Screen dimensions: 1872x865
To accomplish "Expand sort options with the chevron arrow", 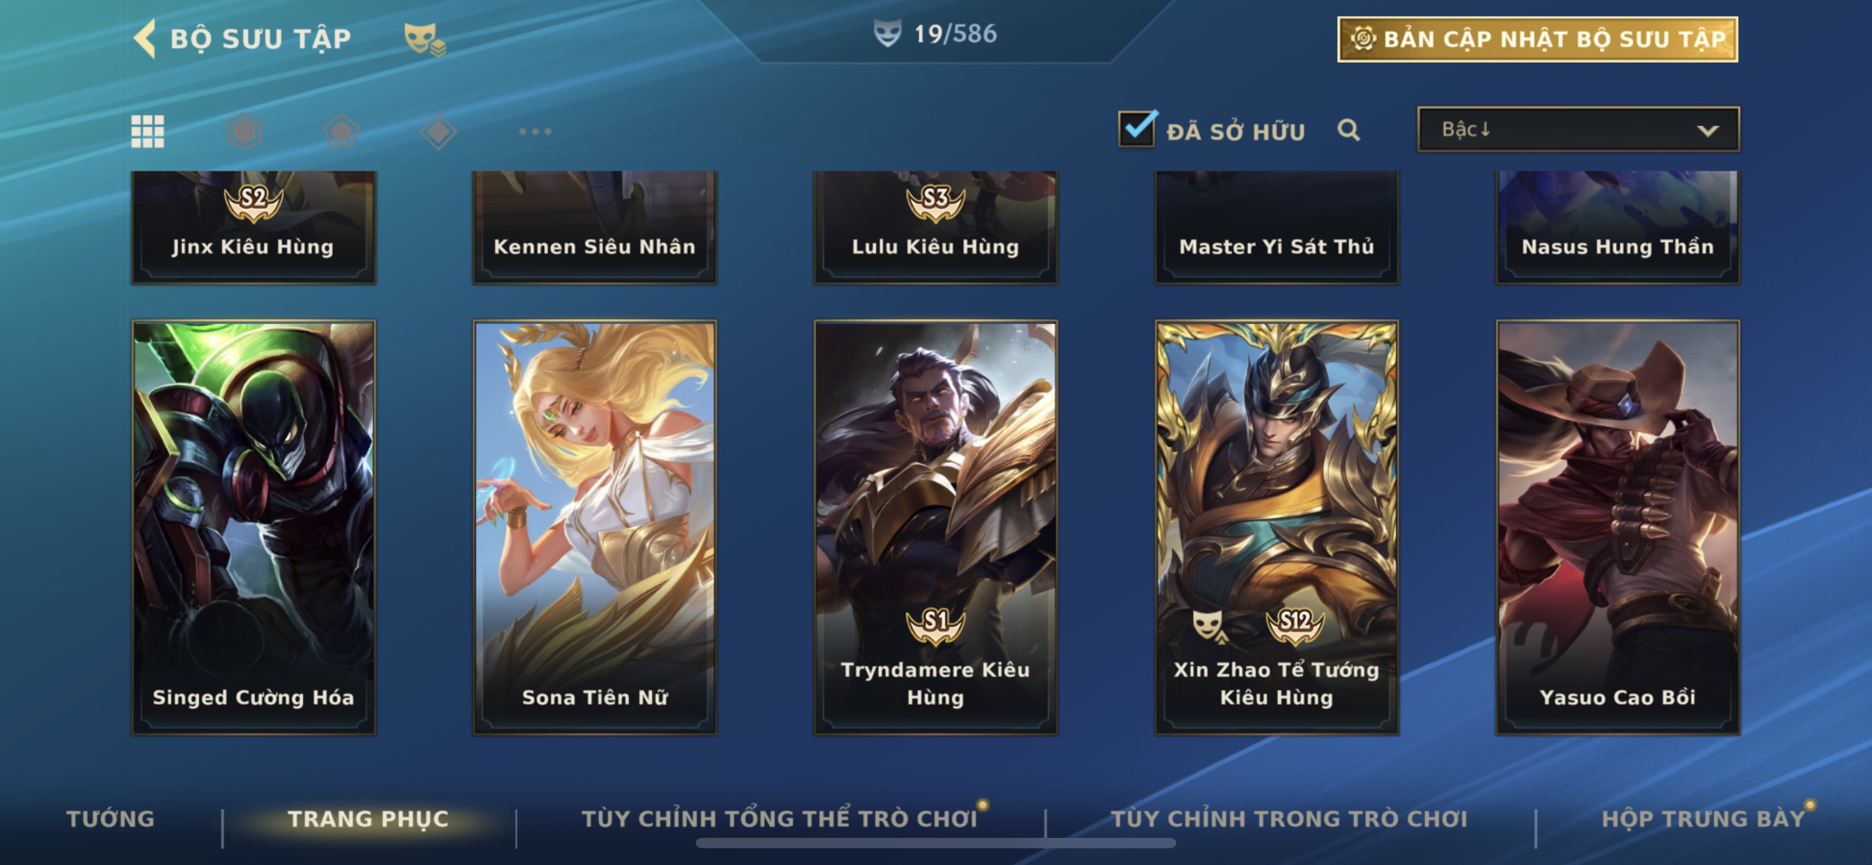I will click(x=1708, y=131).
